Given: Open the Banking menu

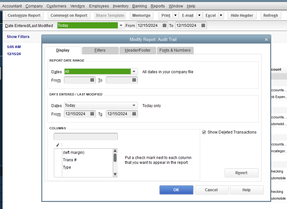Looking at the screenshot, I should click(140, 6).
